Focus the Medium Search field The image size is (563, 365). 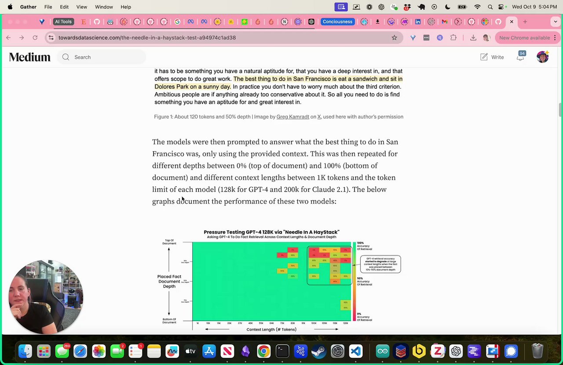point(102,57)
